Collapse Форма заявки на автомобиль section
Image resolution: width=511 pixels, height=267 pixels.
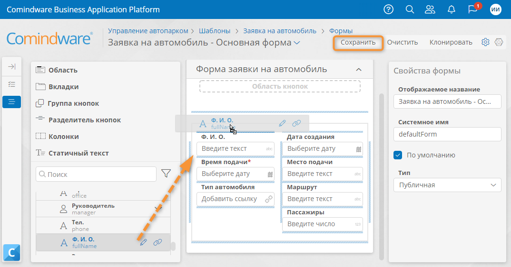pyautogui.click(x=359, y=70)
